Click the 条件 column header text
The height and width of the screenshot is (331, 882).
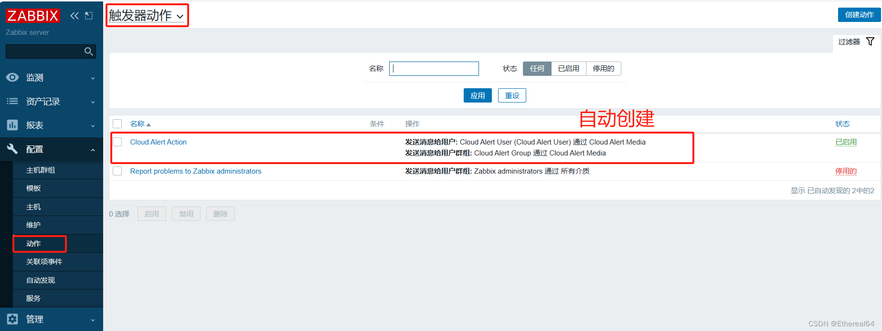(x=377, y=124)
